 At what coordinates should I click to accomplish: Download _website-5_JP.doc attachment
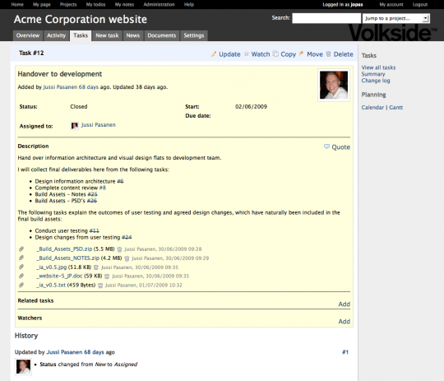(x=59, y=276)
